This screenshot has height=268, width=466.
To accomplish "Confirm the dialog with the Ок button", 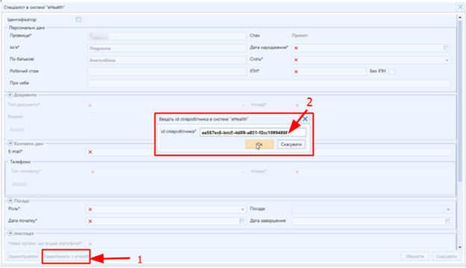I will point(259,144).
